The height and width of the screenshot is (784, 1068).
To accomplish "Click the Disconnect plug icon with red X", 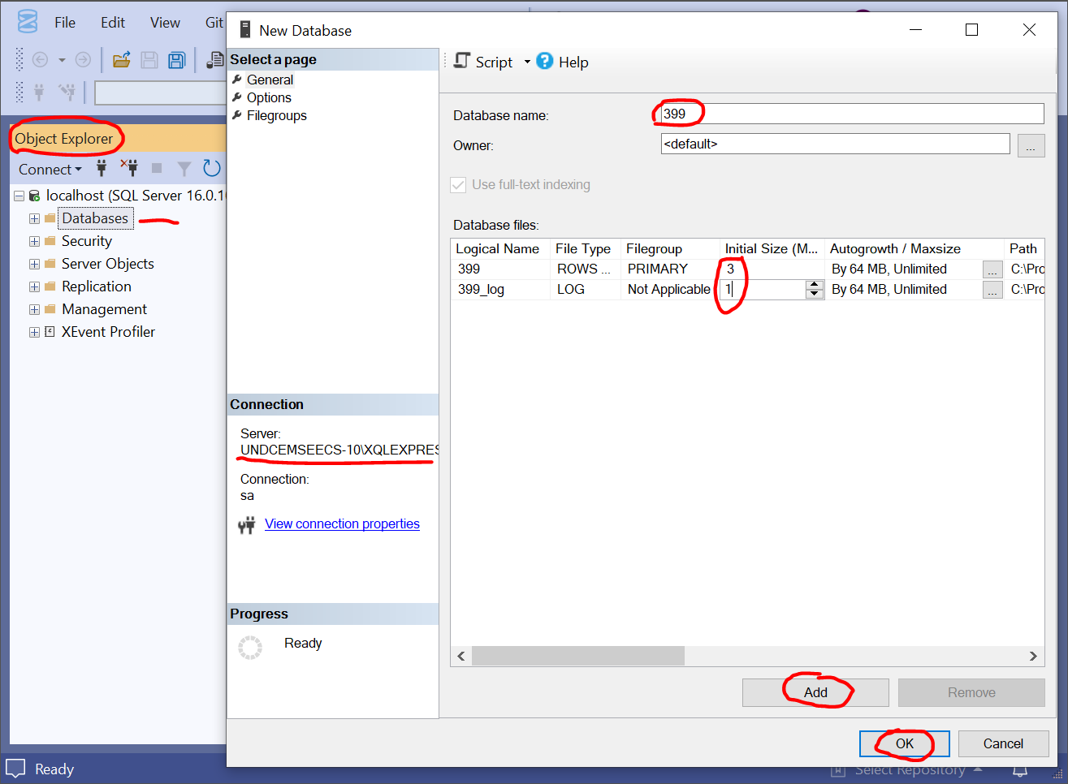I will 129,169.
